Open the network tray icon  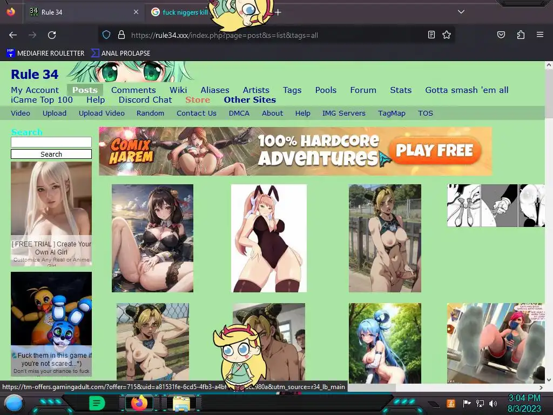480,403
